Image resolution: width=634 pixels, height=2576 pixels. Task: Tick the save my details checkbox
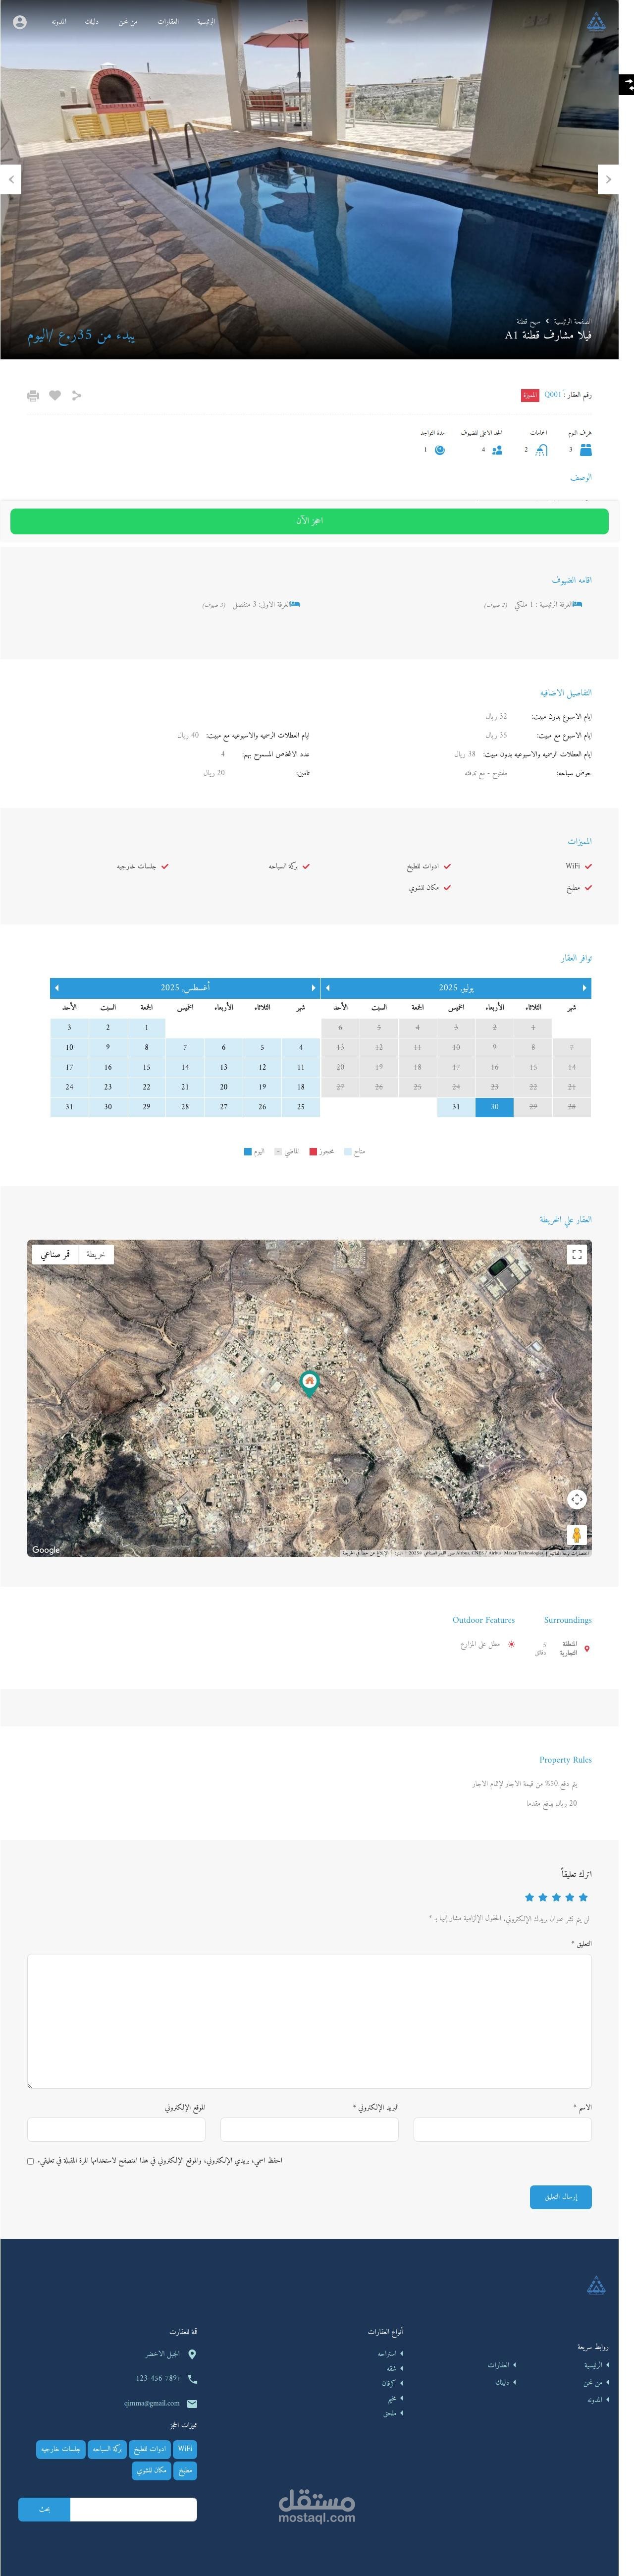coord(30,2161)
